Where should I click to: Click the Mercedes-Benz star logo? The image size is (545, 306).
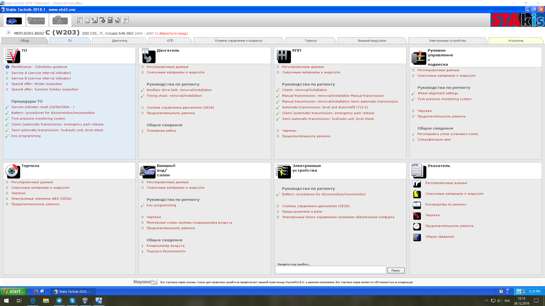click(x=9, y=33)
